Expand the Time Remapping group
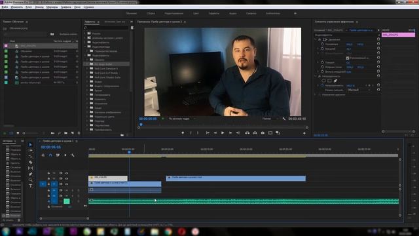419x236 pixels. (x=316, y=94)
